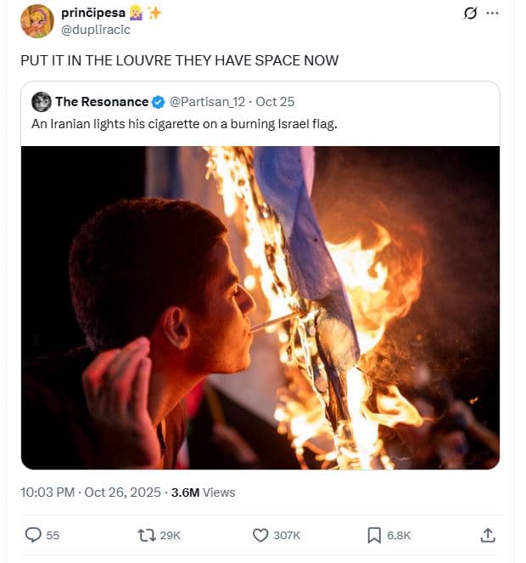Screen dimensions: 526x563
Task: Open the quoted post's photo
Action: 260,307
